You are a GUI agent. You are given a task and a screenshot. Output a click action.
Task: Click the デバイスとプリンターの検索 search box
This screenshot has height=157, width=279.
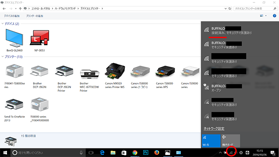point(256,9)
